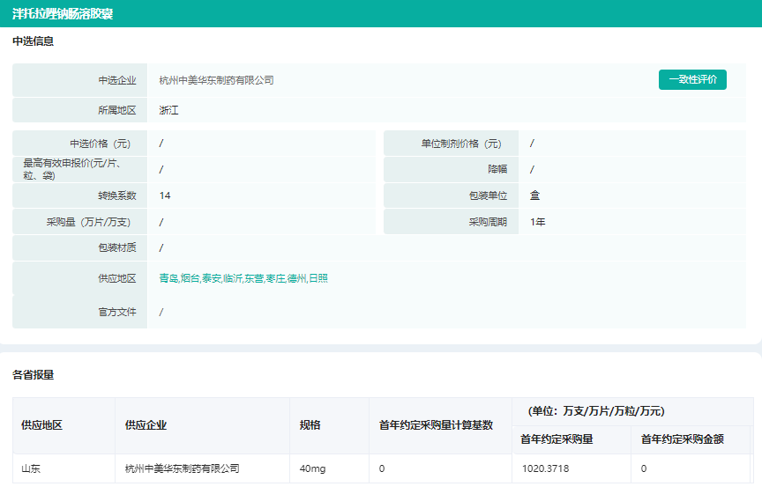This screenshot has height=494, width=762.
Task: Select the 枣庄 region link
Action: [x=275, y=278]
